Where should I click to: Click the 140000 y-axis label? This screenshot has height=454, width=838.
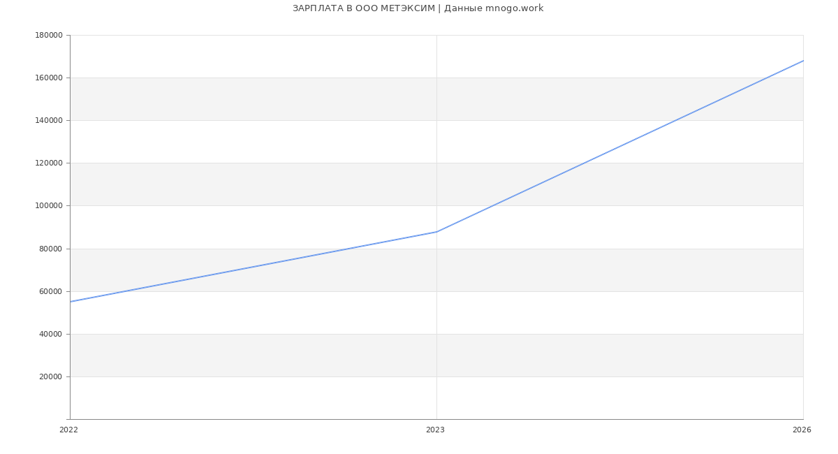click(x=48, y=121)
